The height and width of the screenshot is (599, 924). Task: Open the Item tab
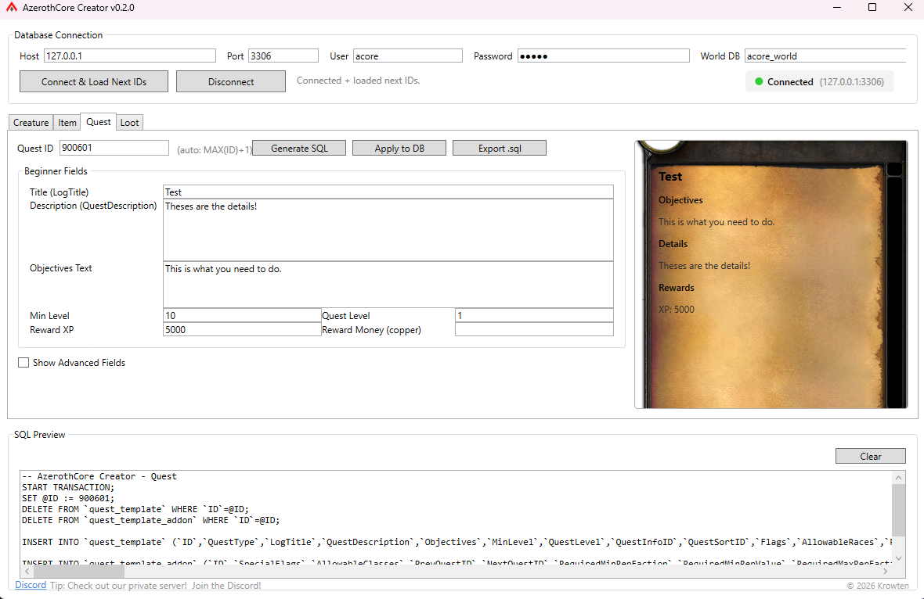click(67, 123)
